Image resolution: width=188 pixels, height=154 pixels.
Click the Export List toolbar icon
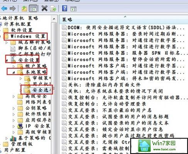point(53,8)
